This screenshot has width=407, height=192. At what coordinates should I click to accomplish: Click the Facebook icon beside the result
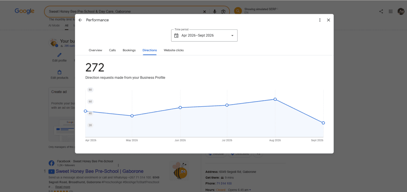pos(51,163)
